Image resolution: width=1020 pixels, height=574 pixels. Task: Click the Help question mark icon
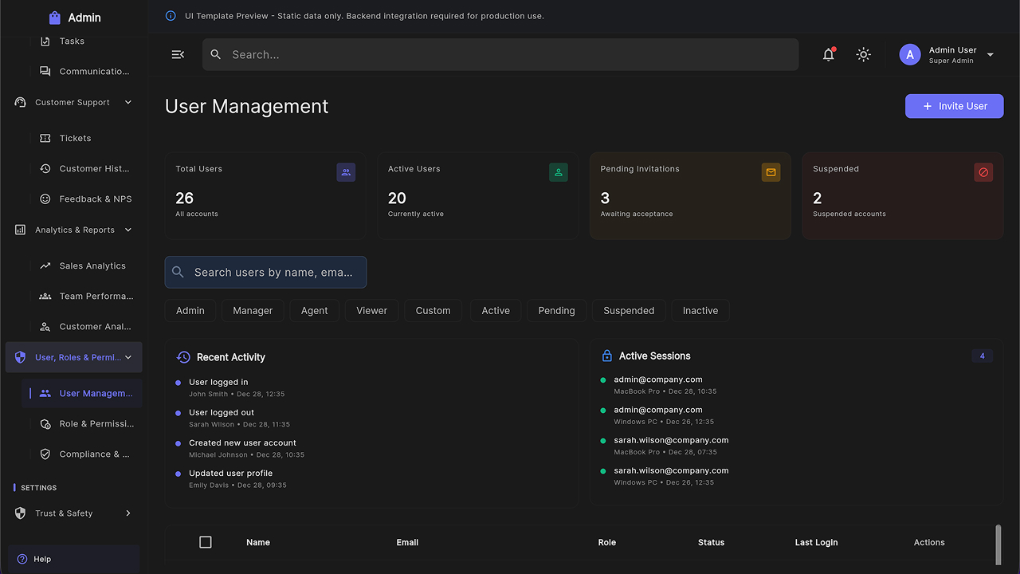pyautogui.click(x=22, y=559)
